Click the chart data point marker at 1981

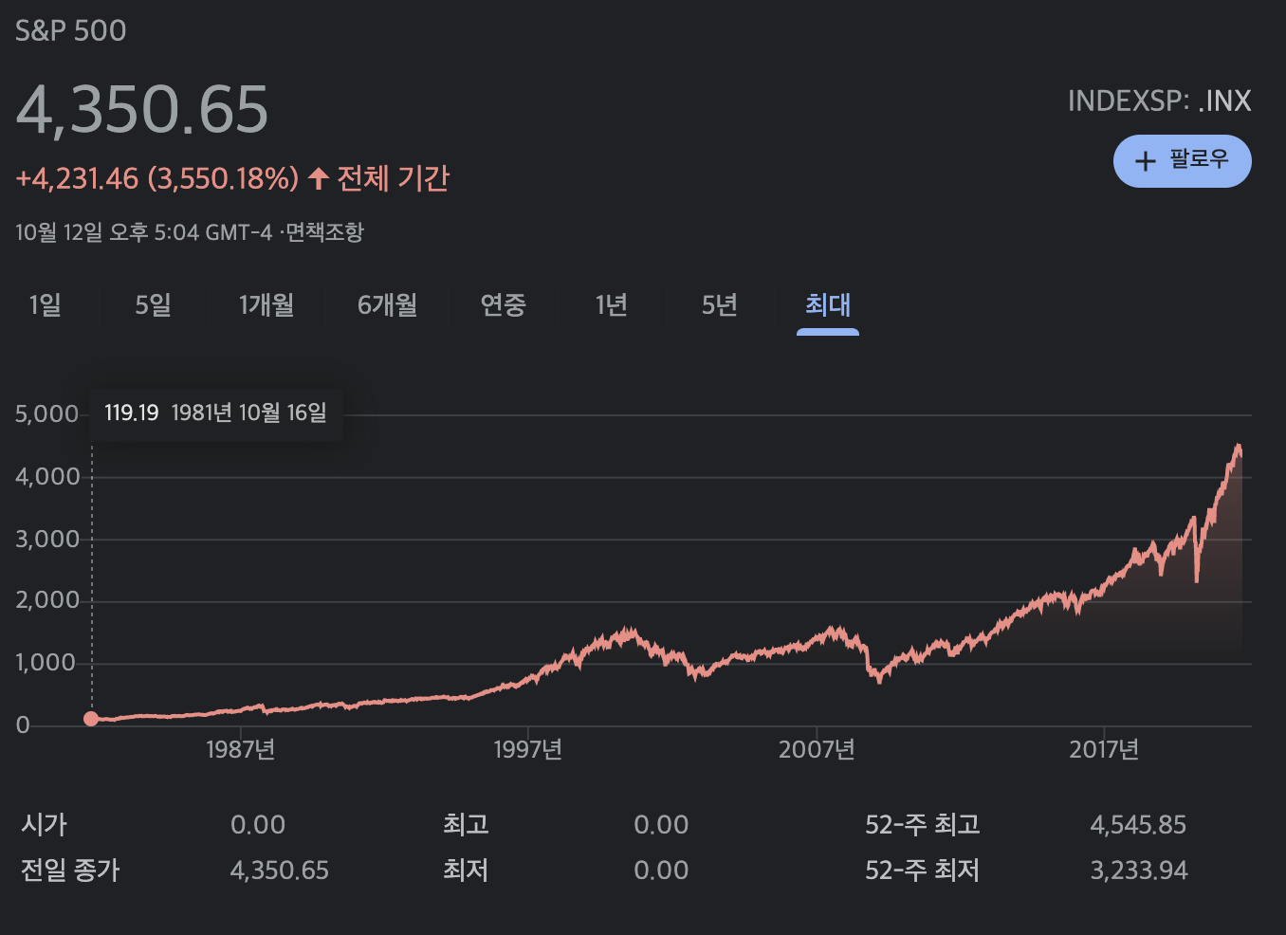coord(91,719)
